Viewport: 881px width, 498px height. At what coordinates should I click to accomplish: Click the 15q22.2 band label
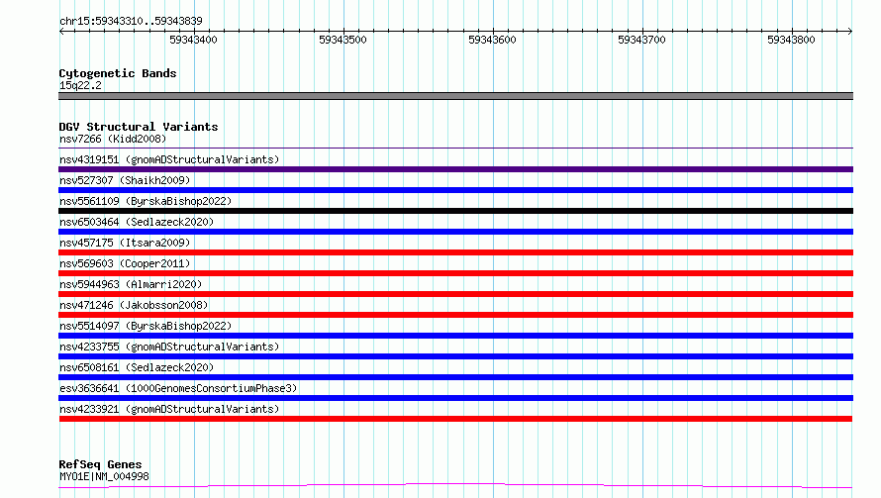(x=80, y=85)
